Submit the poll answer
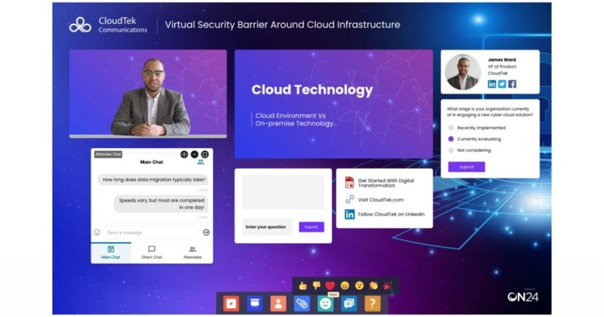Screen dimensions: 604x317 click(x=466, y=167)
